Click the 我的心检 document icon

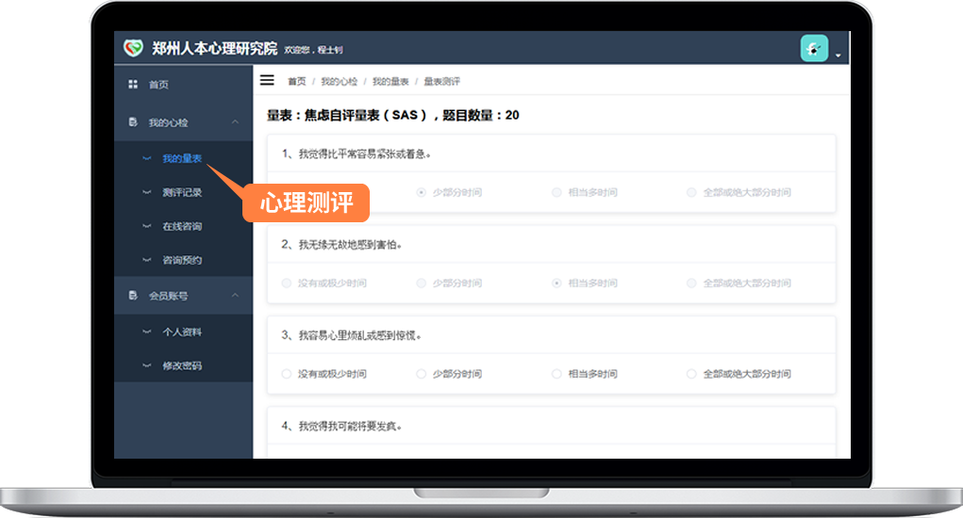click(x=133, y=122)
